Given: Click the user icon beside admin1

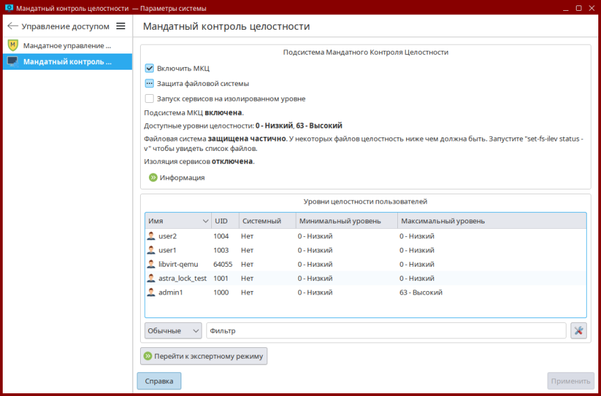Looking at the screenshot, I should point(151,292).
